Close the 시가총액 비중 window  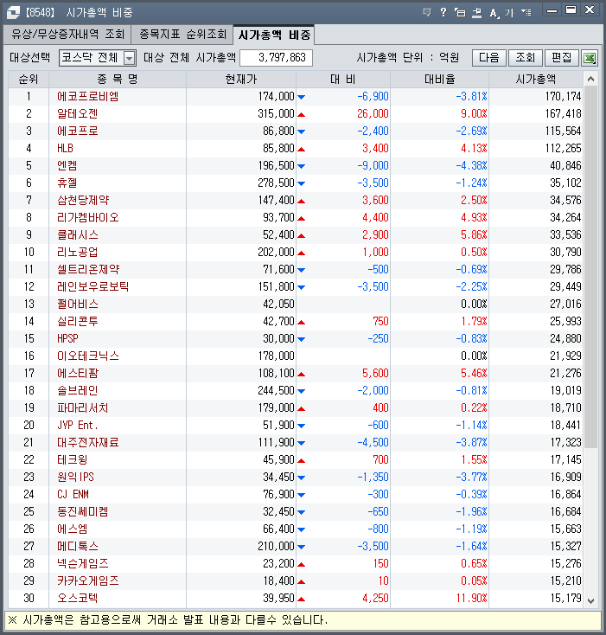(590, 10)
